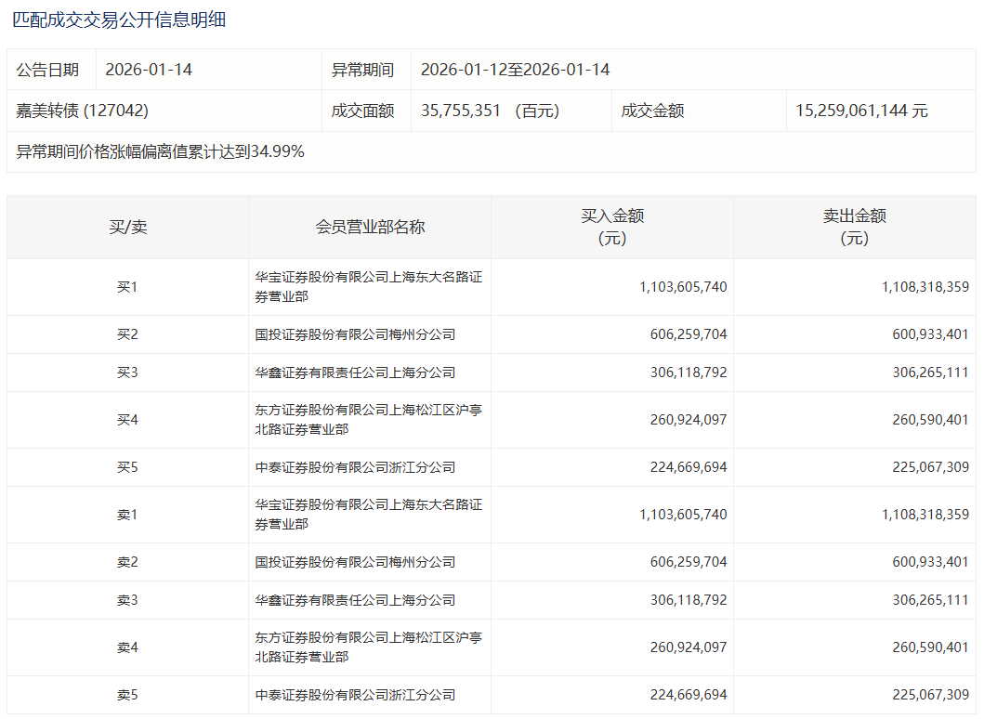The image size is (984, 719).
Task: Open 国投证券梅州分公司 in the 卖2 row
Action: [355, 562]
